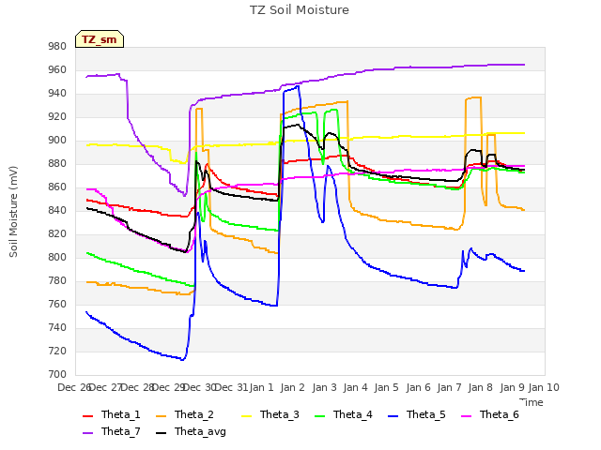Click the TZ_sm label tag
601x450 pixels.
(x=100, y=39)
